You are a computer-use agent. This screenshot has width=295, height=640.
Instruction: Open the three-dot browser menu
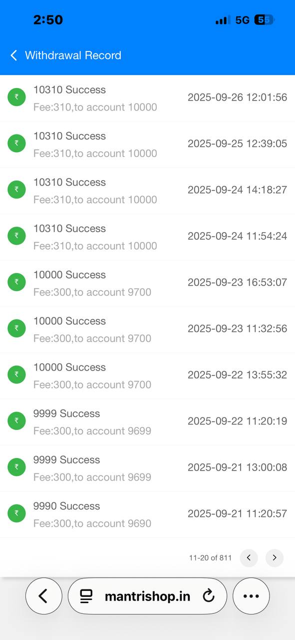[x=251, y=596]
